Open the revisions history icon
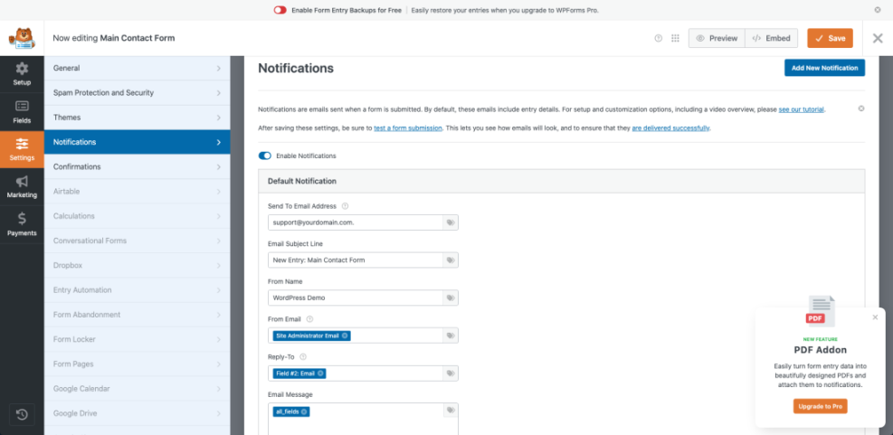The height and width of the screenshot is (435, 893). click(22, 414)
